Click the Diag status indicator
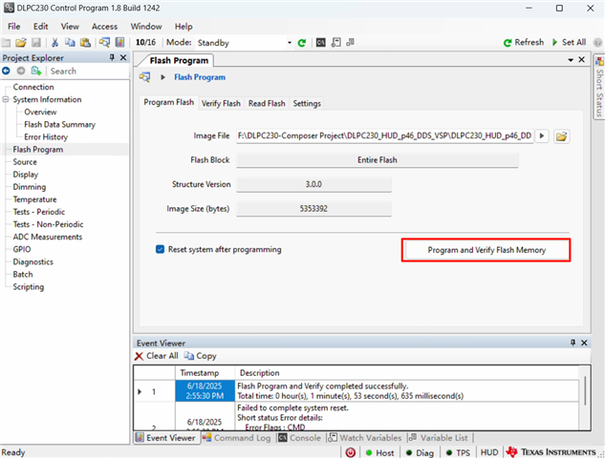Viewport: 605px width, 458px height. pyautogui.click(x=420, y=452)
